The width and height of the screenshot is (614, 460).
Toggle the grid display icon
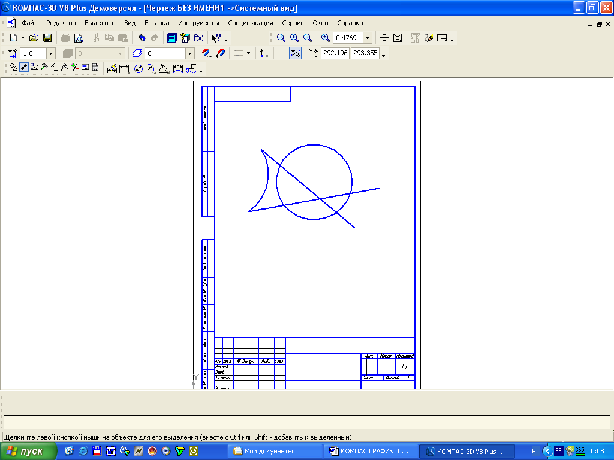pyautogui.click(x=239, y=53)
